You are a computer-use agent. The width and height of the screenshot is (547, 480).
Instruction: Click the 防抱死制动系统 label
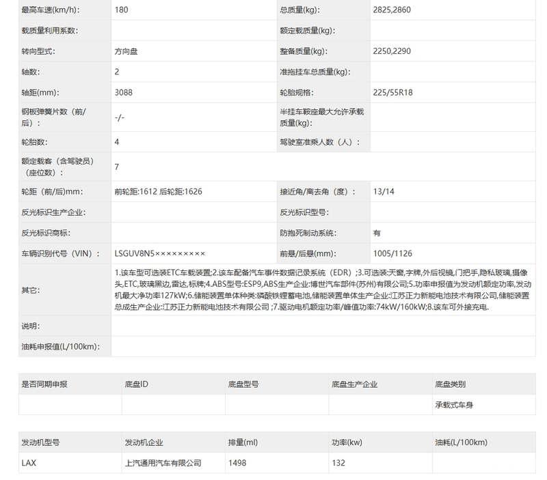click(x=308, y=233)
